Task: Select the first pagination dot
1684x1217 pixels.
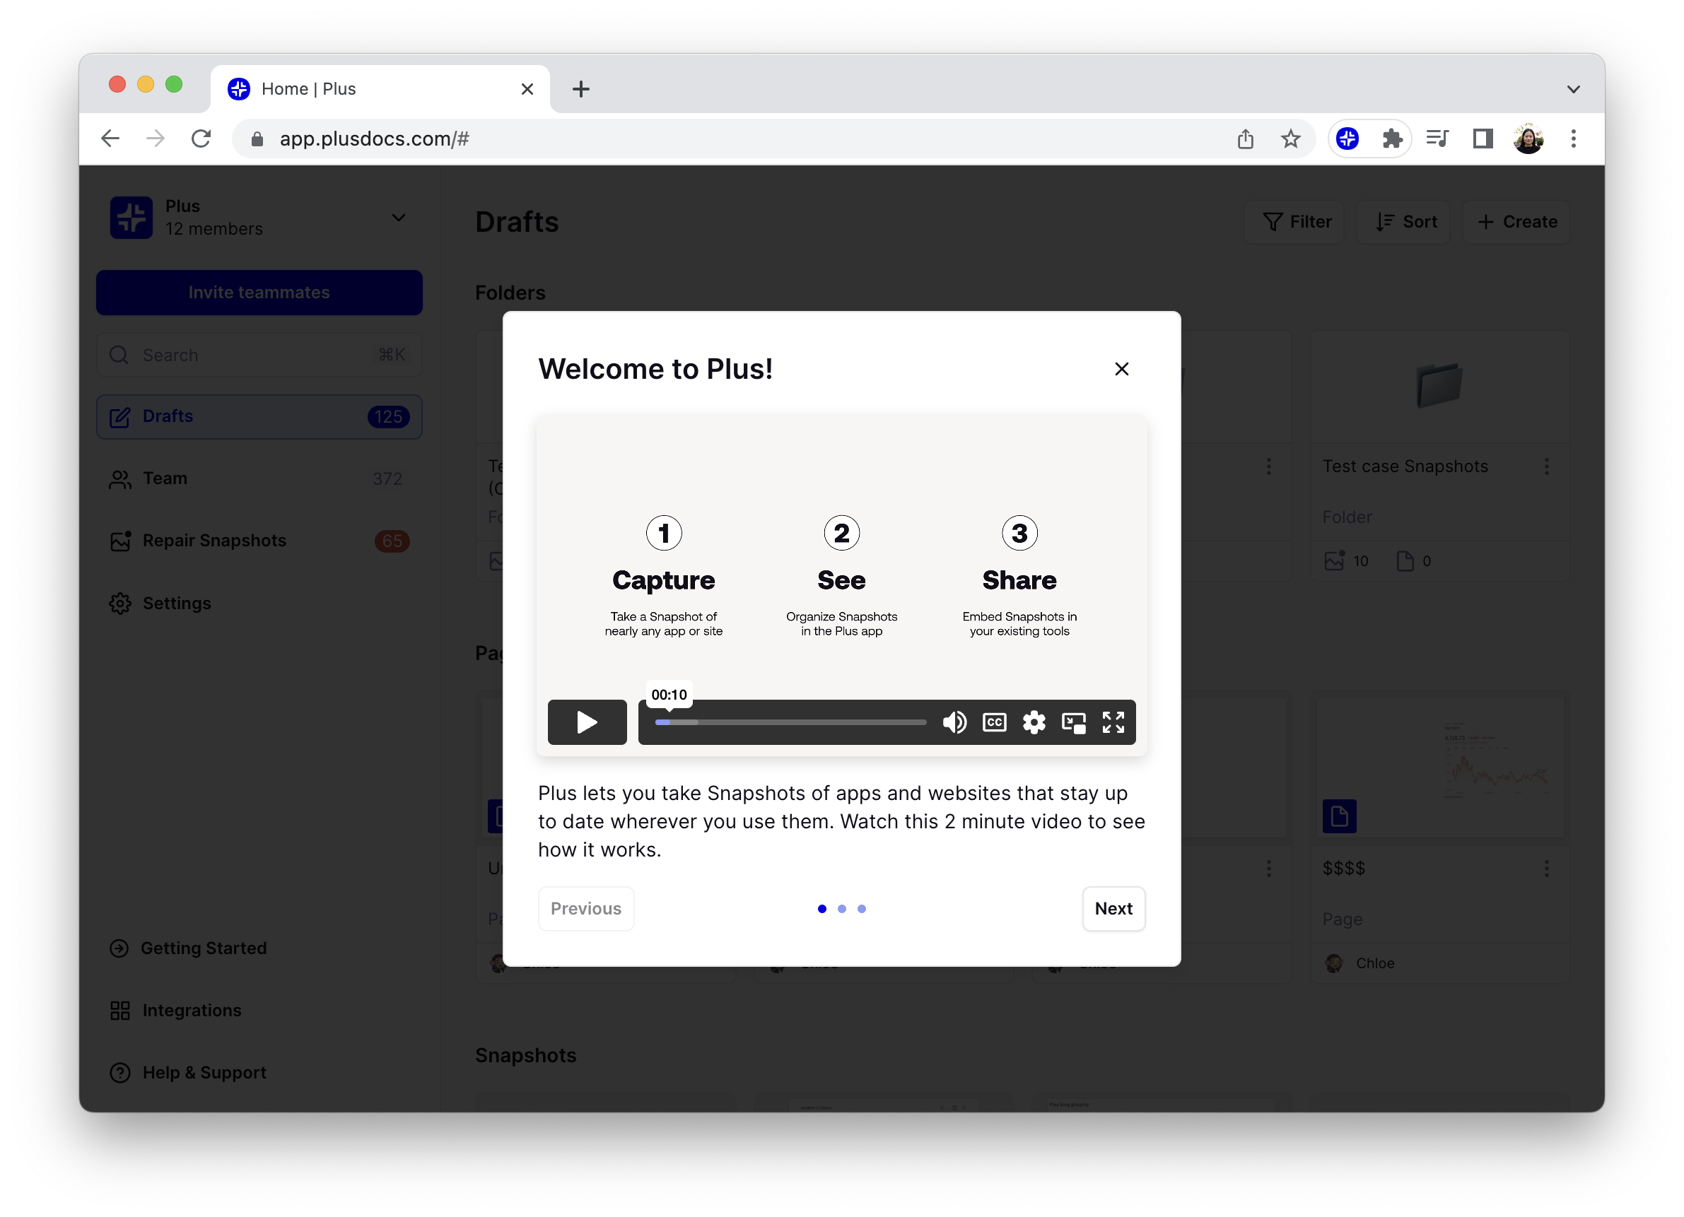Action: 821,908
